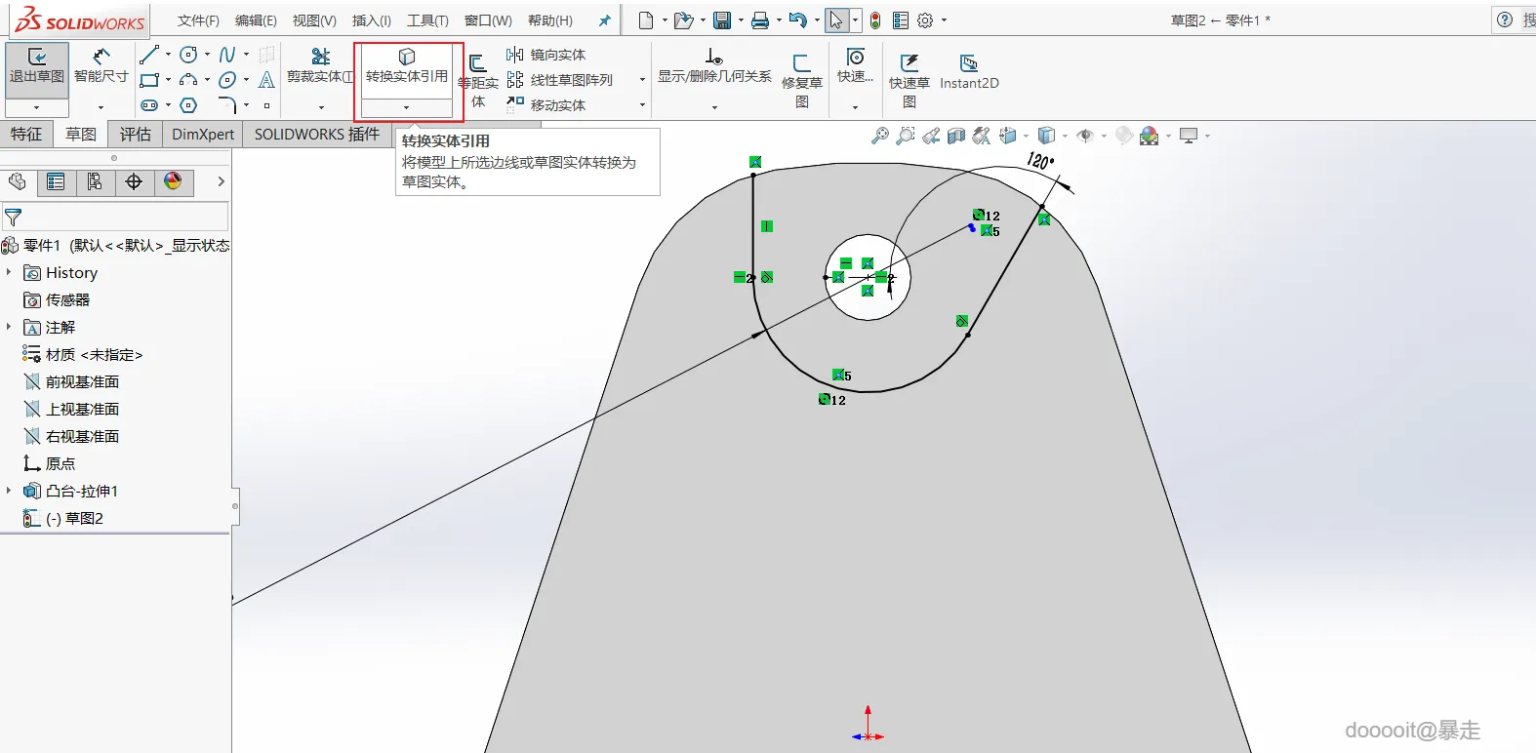Select the Convert Entities (转换实体引用) tool
This screenshot has height=753, width=1536.
pos(407,66)
